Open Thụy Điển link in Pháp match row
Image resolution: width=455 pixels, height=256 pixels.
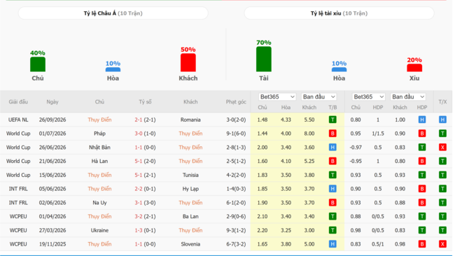(x=190, y=134)
